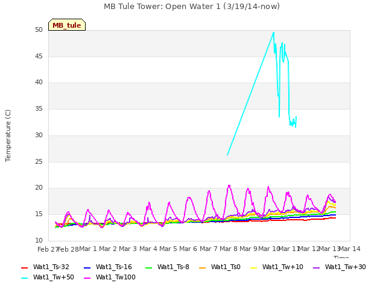The width and height of the screenshot is (386, 289).
Task: Click the y-axis value 40
Action: [39, 82]
